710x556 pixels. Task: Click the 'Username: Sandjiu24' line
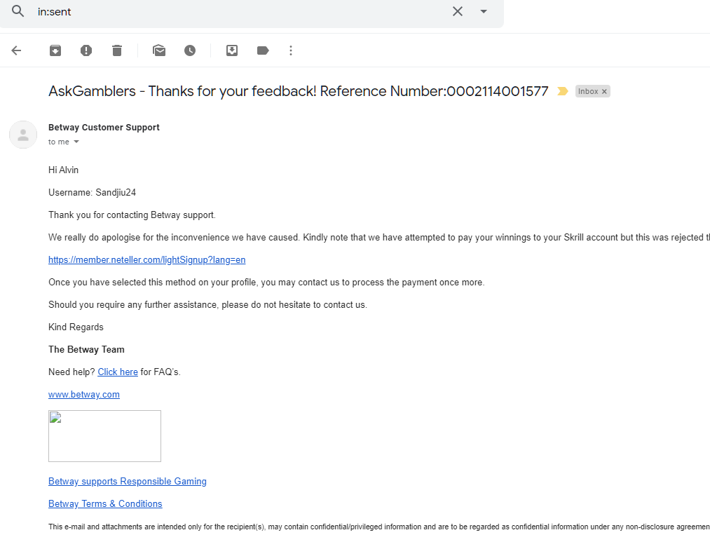[92, 193]
